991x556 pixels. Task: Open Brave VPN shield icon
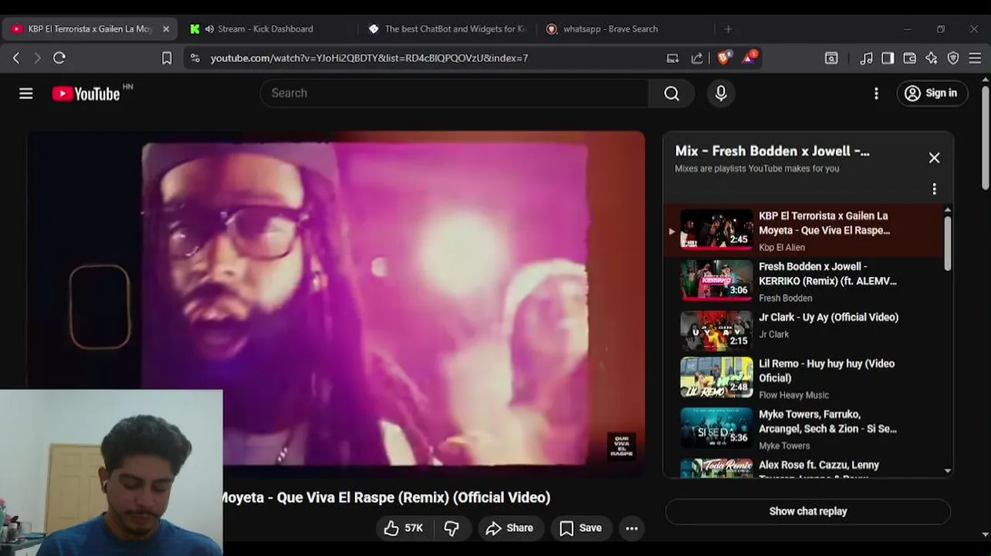[x=953, y=58]
